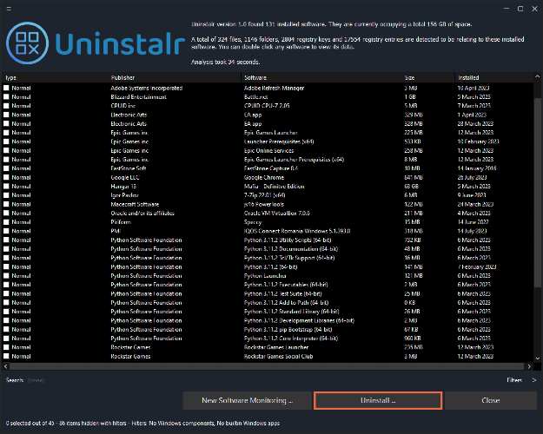
Task: Select Python 3.11.2 Core Interpreter entry
Action: (291, 339)
